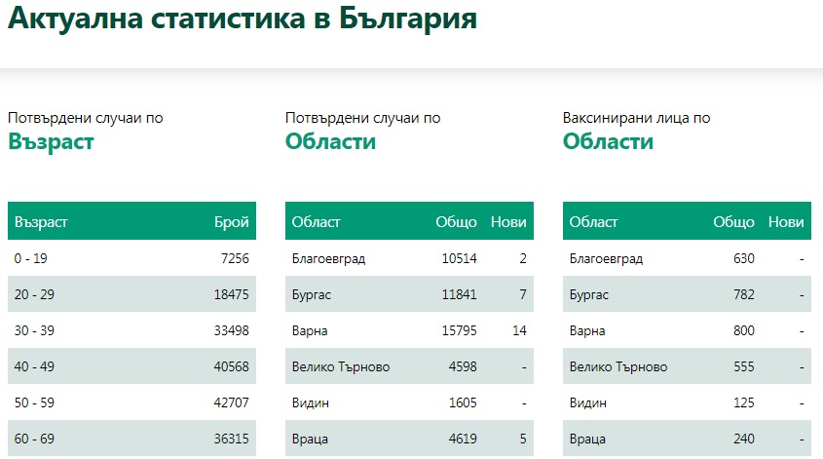
Task: Click the Брой column header
Action: pyautogui.click(x=232, y=221)
